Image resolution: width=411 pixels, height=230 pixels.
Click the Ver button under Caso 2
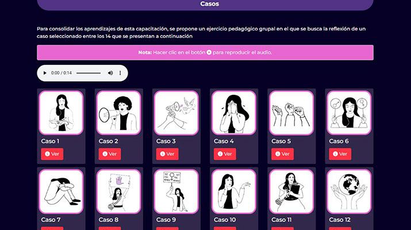click(x=110, y=154)
